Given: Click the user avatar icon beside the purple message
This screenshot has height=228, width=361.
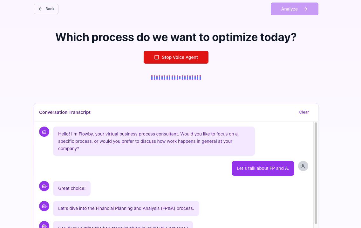Looking at the screenshot, I should click(303, 166).
